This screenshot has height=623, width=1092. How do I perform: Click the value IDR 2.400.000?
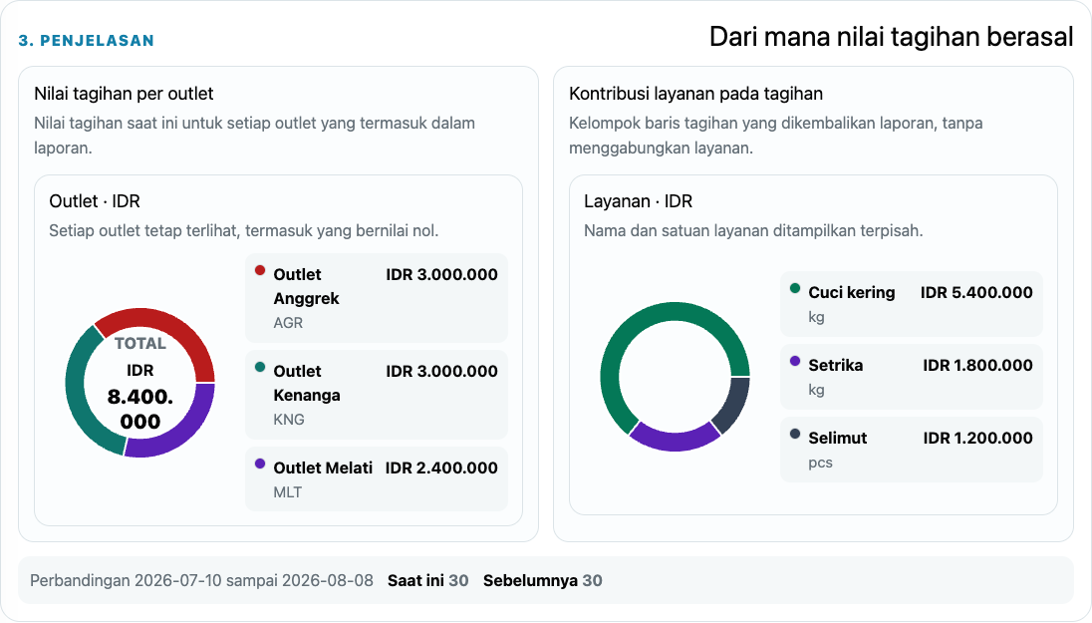[x=441, y=467]
